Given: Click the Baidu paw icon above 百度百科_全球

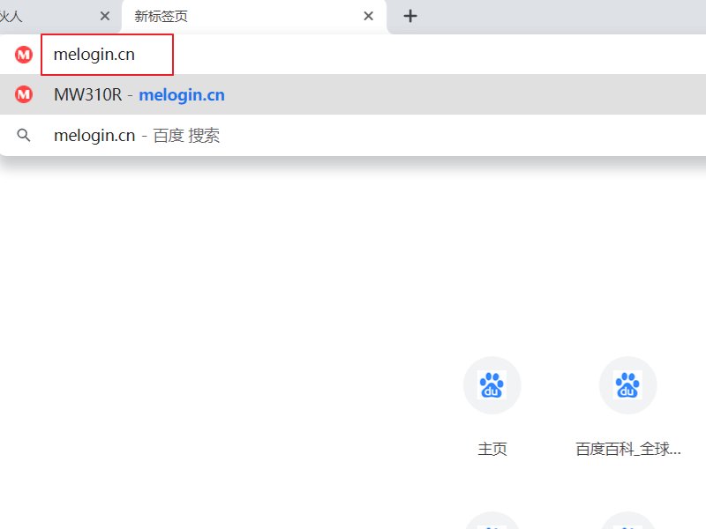Looking at the screenshot, I should point(627,385).
